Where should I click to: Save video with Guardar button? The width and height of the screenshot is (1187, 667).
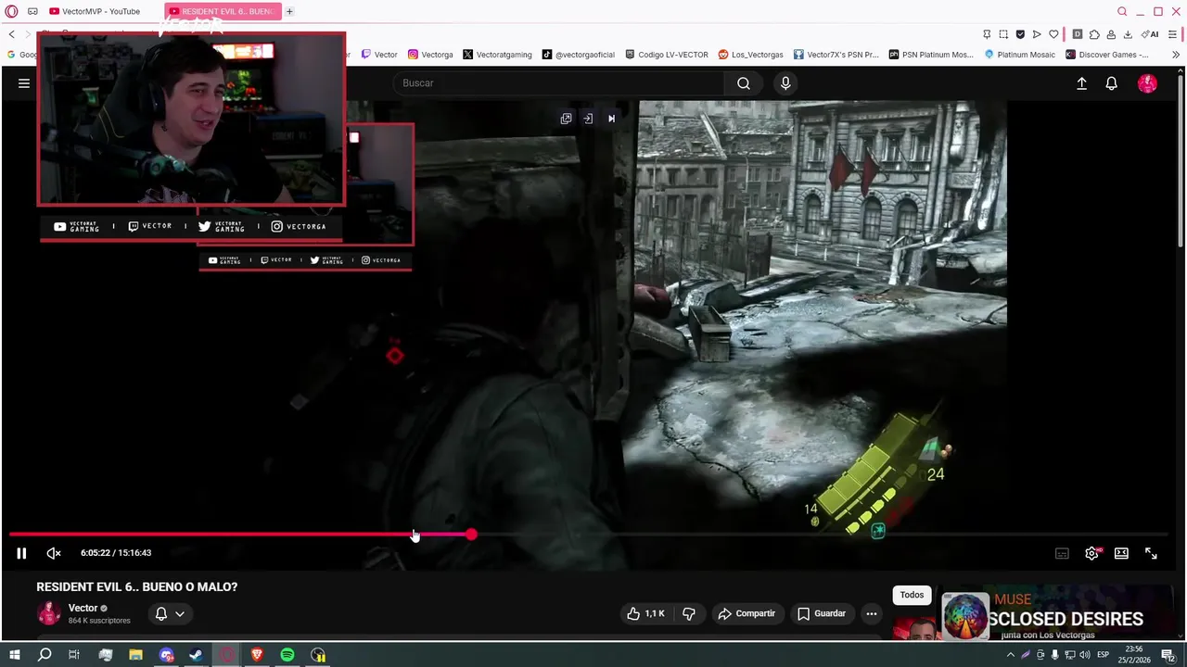tap(821, 613)
